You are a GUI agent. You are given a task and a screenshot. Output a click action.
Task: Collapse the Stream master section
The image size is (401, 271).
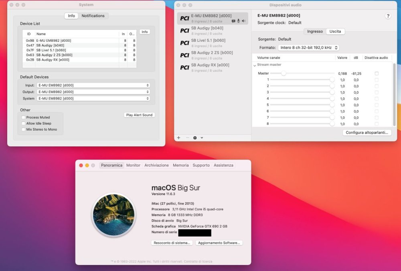(255, 65)
